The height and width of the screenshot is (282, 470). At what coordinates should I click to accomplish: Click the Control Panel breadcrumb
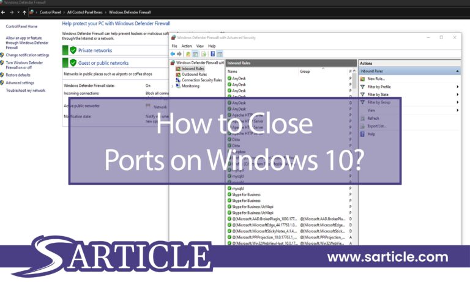(50, 12)
